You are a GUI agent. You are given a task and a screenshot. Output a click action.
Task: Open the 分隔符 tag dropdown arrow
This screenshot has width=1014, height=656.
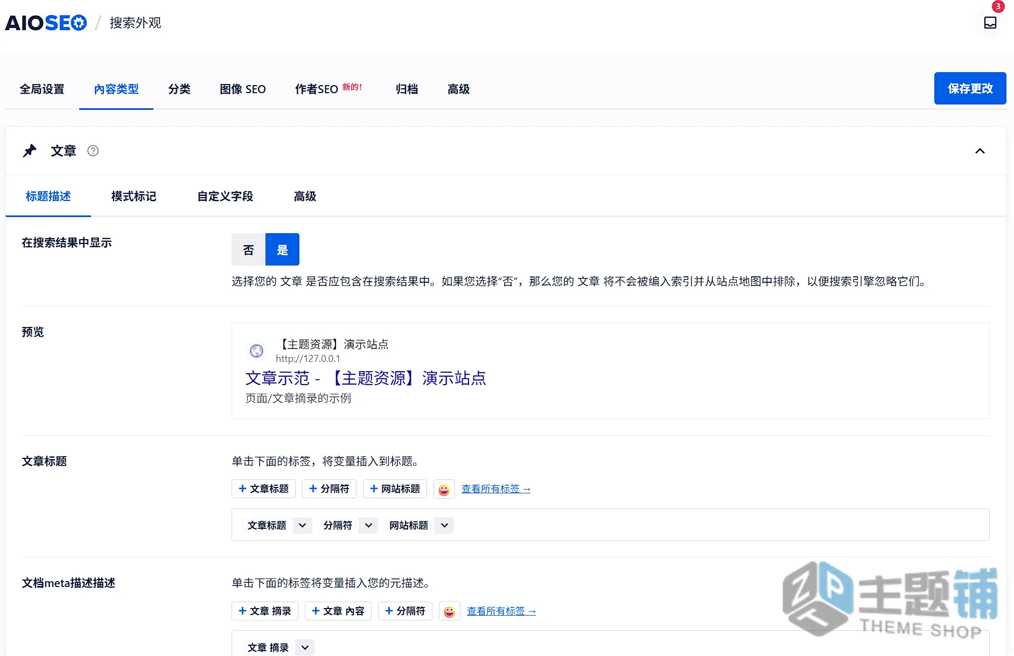[368, 525]
